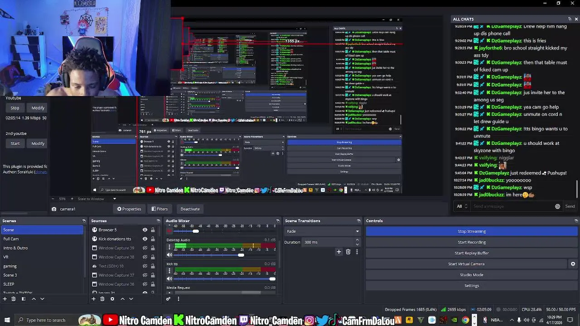Add a new scene with plus icon
The image size is (580, 326).
5,299
